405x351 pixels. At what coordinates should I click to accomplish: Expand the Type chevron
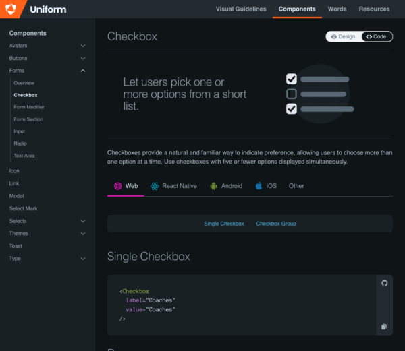point(83,259)
